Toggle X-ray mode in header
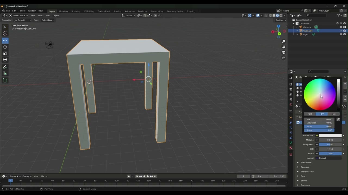The width and height of the screenshot is (348, 195). pyautogui.click(x=266, y=15)
